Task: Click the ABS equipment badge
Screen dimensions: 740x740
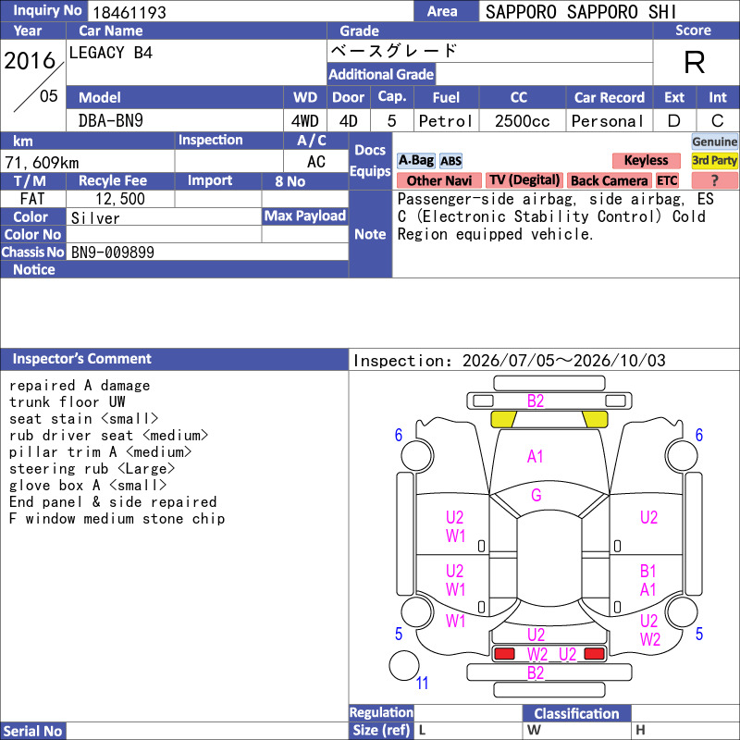Action: click(x=450, y=161)
